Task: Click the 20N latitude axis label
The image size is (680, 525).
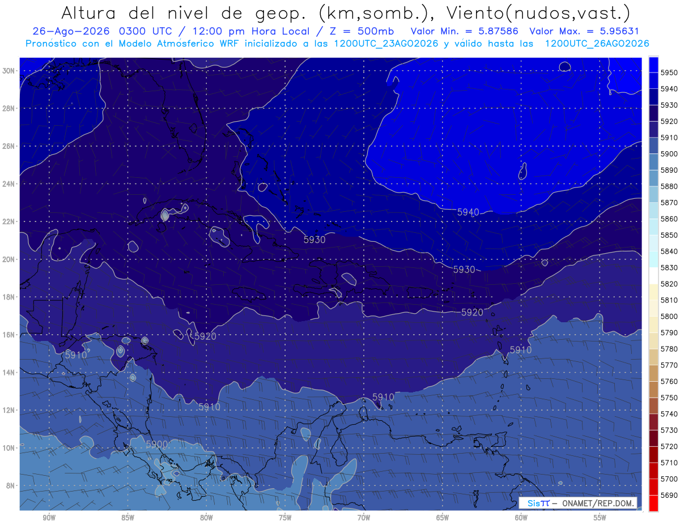Action: [x=8, y=259]
